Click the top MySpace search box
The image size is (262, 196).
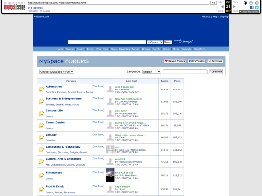pyautogui.click(x=107, y=42)
